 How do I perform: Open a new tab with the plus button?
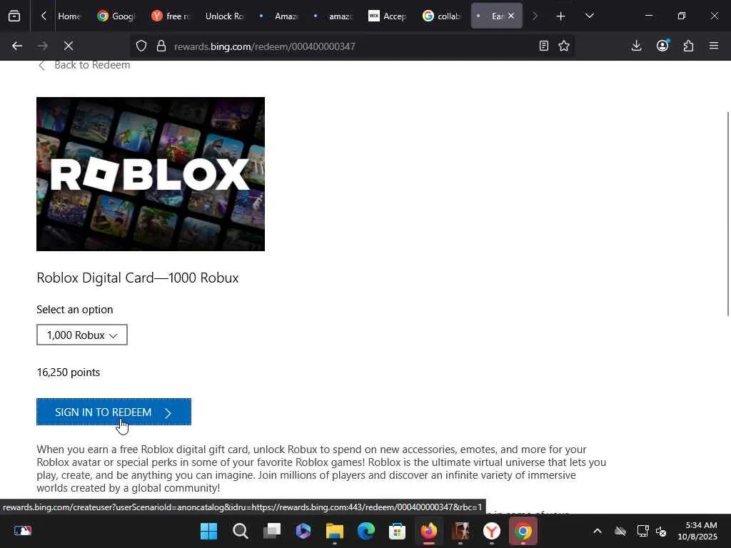(560, 16)
